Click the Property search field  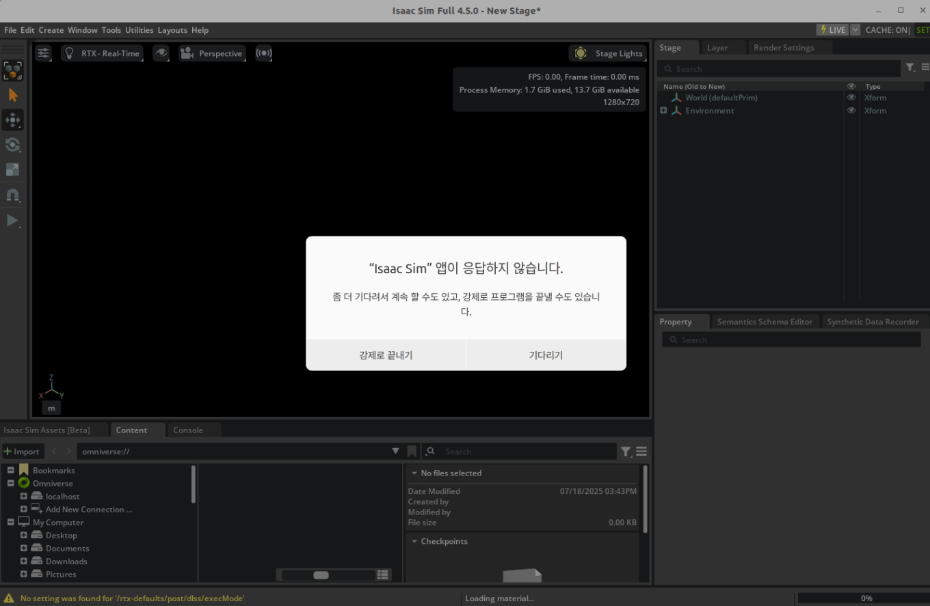pos(791,340)
